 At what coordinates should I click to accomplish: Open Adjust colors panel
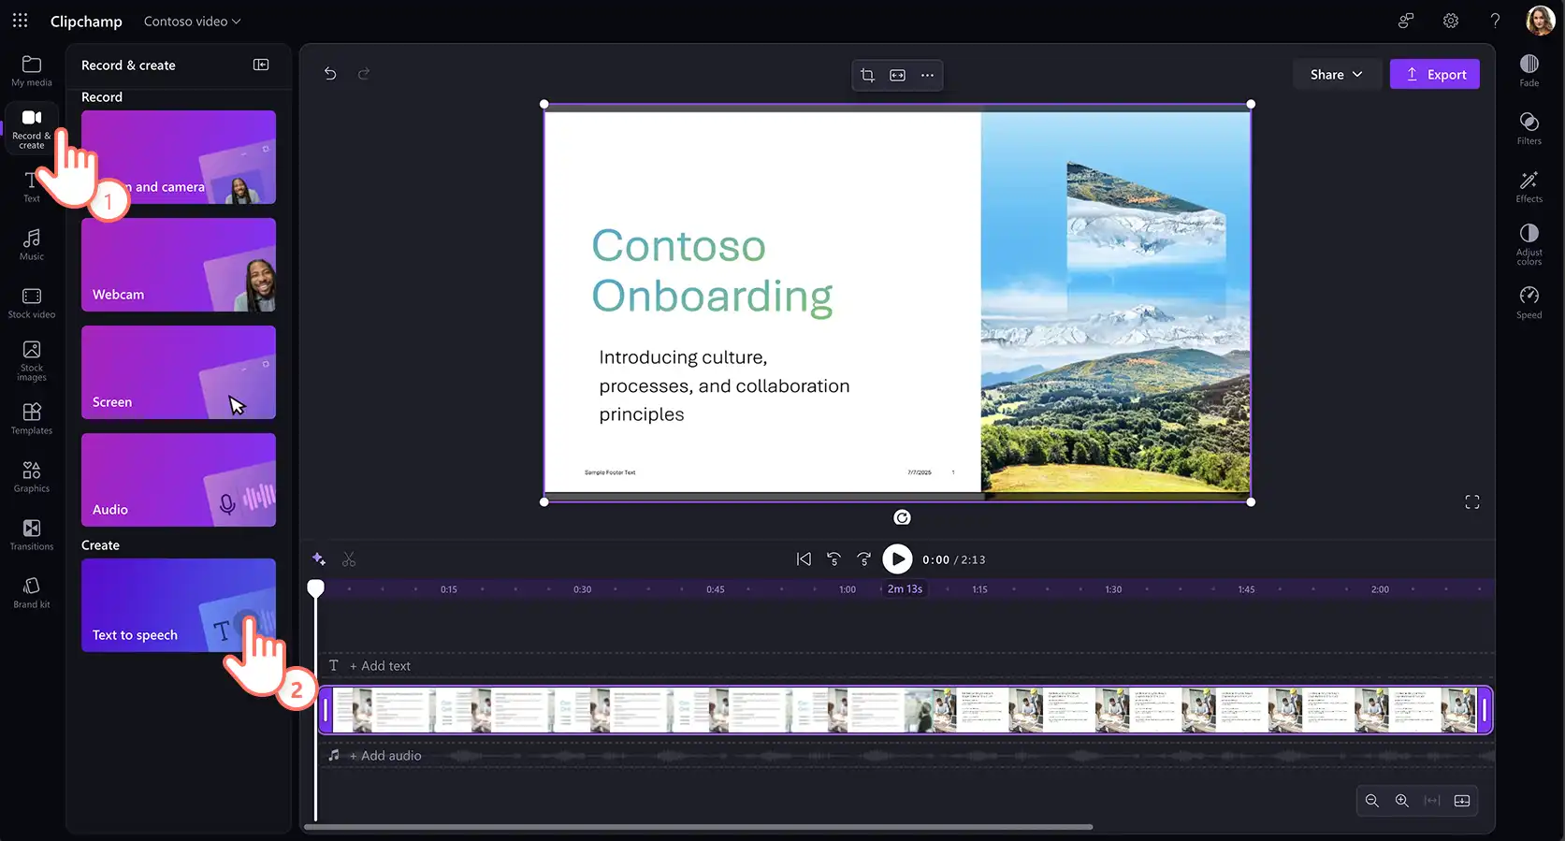[1529, 244]
